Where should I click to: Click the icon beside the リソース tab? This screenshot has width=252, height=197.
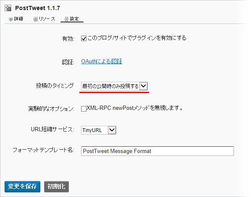click(36, 19)
